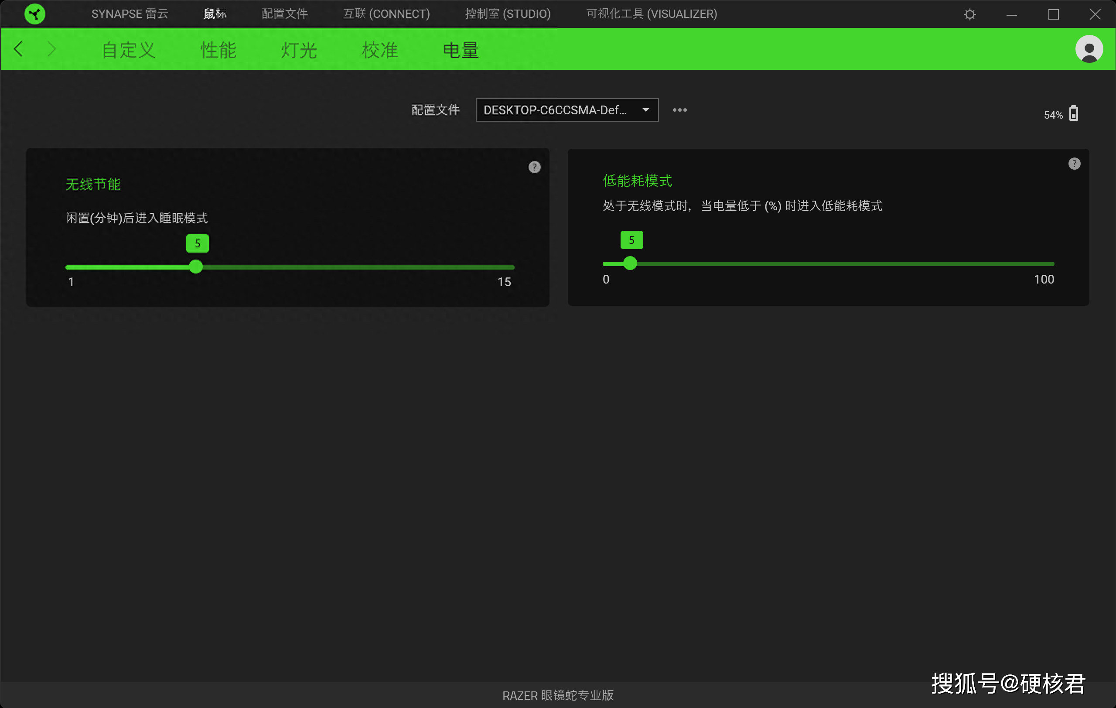Open the 互联 (CONNECT) tab
This screenshot has width=1116, height=708.
tap(386, 14)
